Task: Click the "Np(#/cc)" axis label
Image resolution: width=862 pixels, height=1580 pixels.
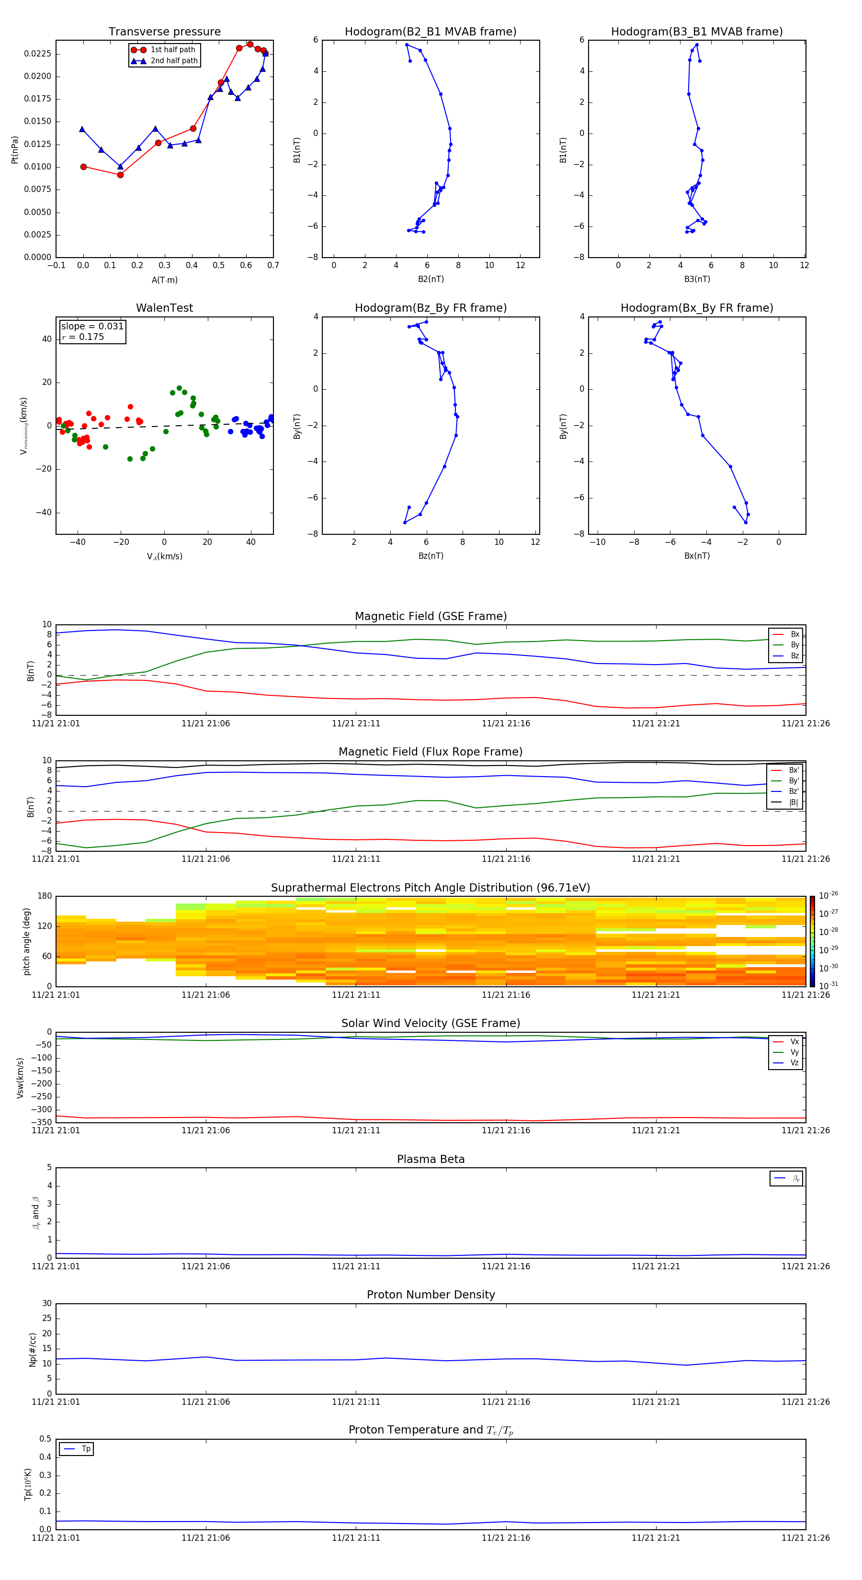Action: point(33,1349)
